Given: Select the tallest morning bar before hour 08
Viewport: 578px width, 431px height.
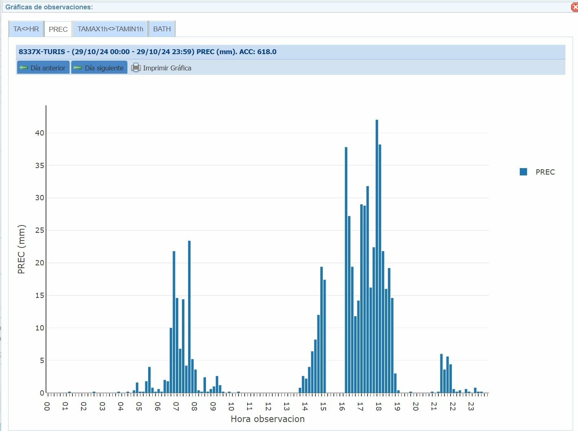Looking at the screenshot, I should 189,317.
